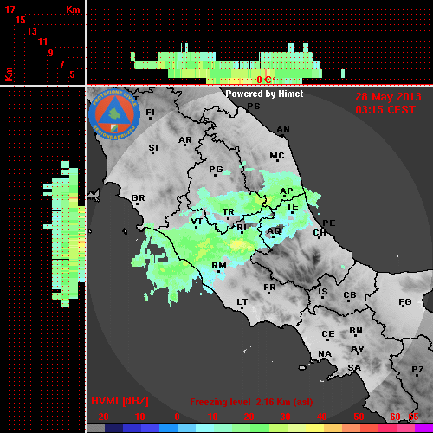Click the '17' km height axis label

(x=10, y=10)
